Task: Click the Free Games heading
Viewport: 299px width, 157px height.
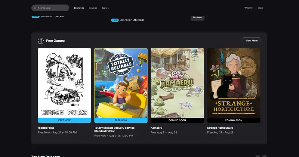Action: coord(55,41)
